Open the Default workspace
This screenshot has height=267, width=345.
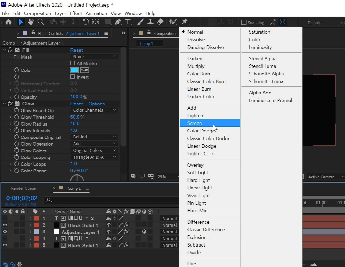pyautogui.click(x=314, y=23)
